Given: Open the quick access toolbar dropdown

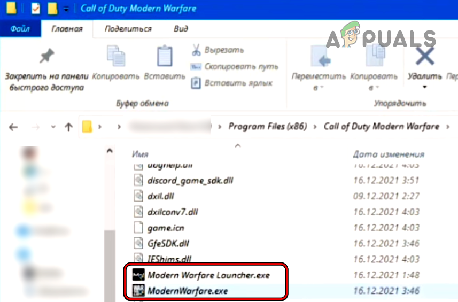Looking at the screenshot, I should click(66, 9).
